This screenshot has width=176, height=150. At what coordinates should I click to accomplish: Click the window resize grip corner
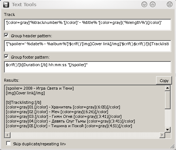coord(173,146)
